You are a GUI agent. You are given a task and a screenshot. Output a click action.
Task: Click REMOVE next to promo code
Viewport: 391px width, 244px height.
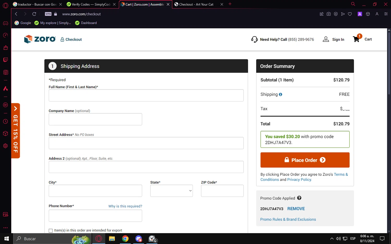pyautogui.click(x=296, y=209)
